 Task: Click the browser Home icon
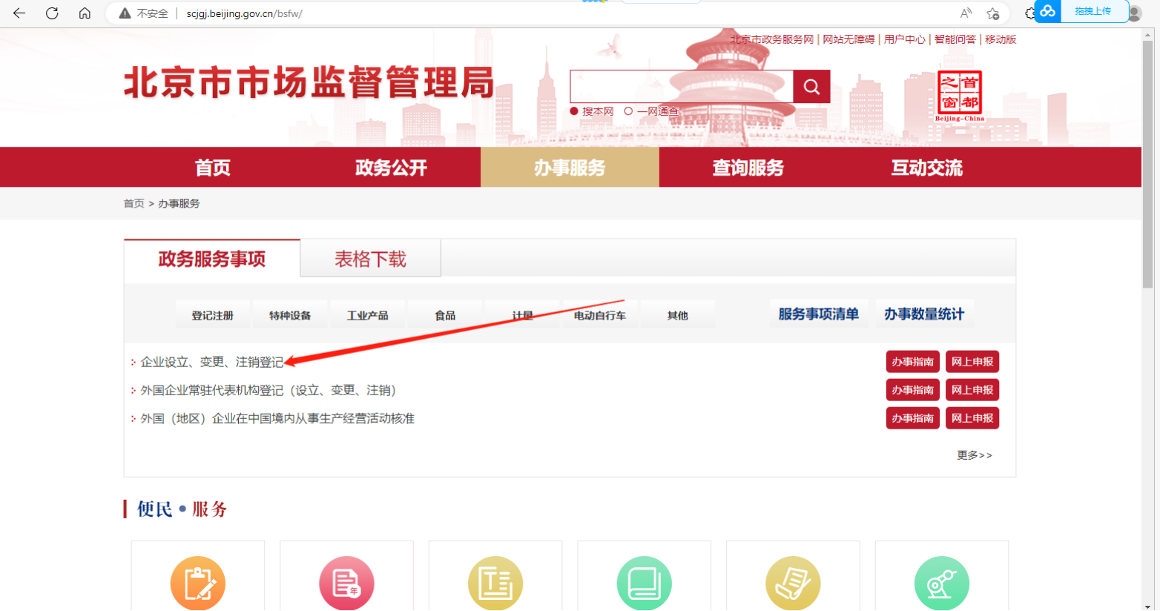pyautogui.click(x=85, y=13)
